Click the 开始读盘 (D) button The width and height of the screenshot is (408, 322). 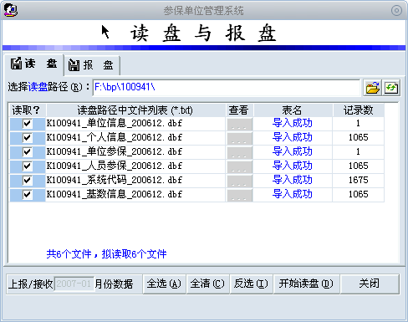click(x=306, y=284)
